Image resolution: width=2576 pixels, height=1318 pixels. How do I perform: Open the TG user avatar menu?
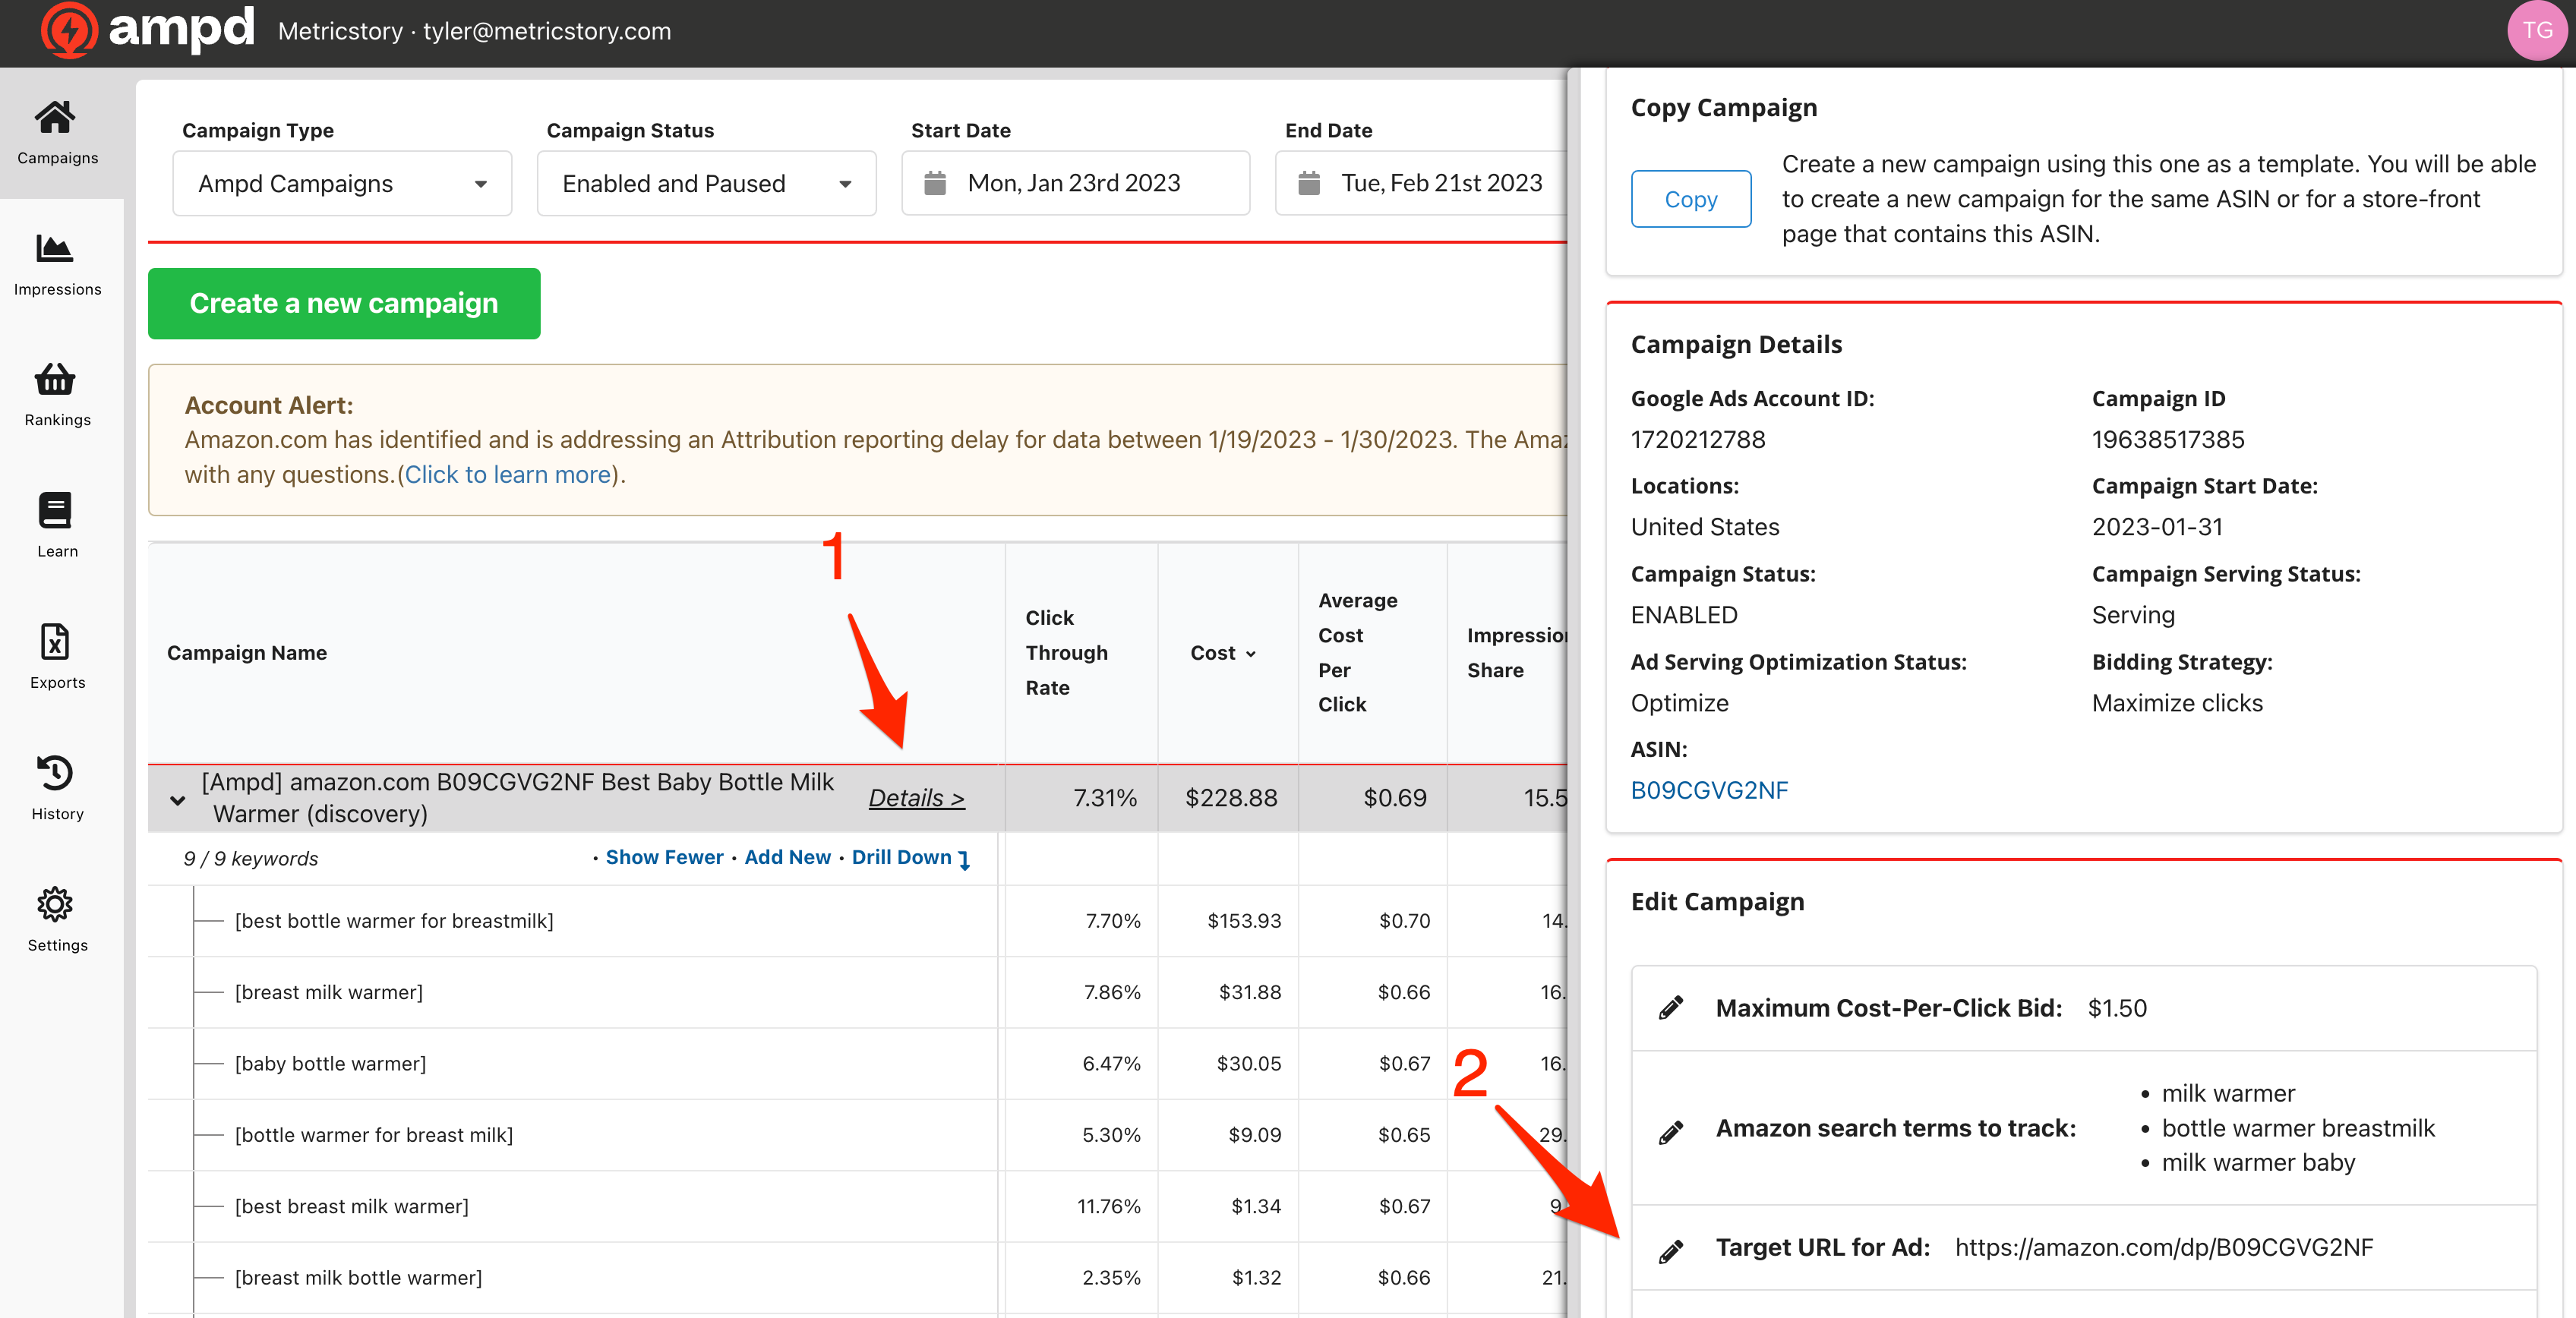[x=2537, y=31]
